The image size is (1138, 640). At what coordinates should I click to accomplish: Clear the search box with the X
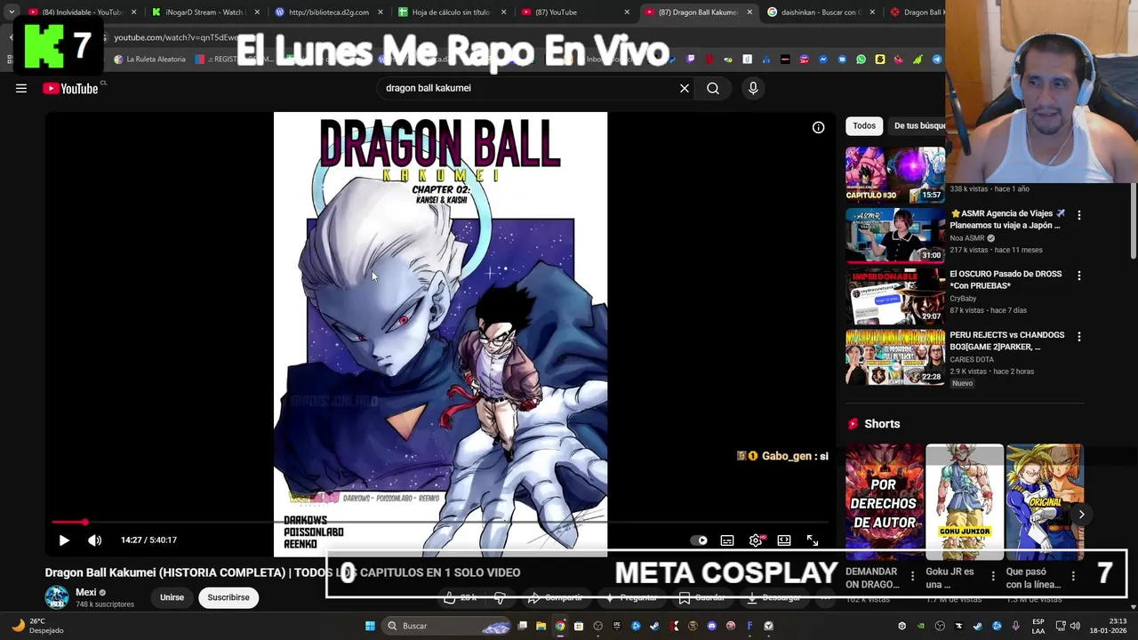(685, 88)
